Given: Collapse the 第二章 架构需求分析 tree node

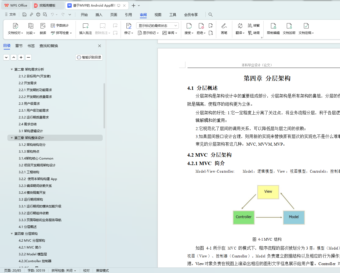Looking at the screenshot, I should click(x=12, y=69).
